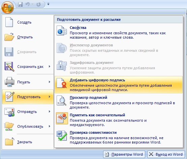
Task: Open the Quick Access toolbar customize dropdown
Action: pyautogui.click(x=48, y=4)
